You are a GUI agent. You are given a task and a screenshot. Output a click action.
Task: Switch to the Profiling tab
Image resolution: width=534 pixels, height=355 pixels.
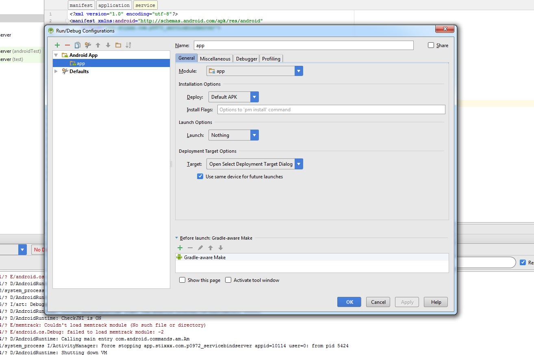click(x=271, y=59)
